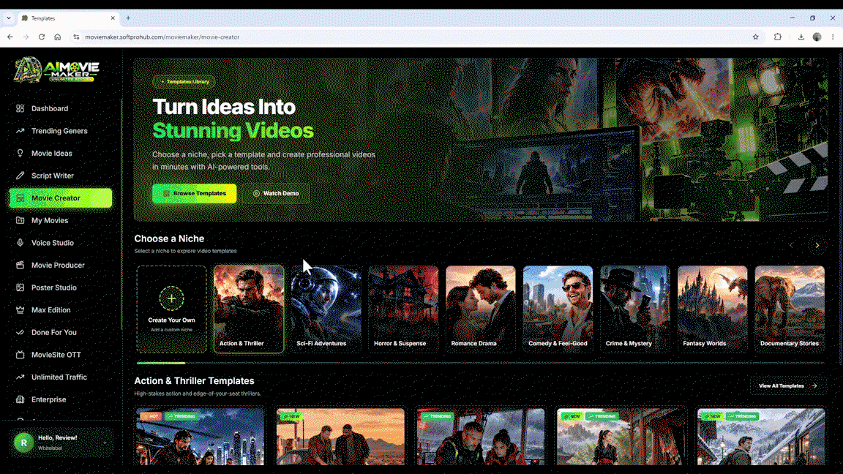Viewport: 843px width, 474px height.
Task: Open a new browser tab with plus
Action: tap(128, 18)
